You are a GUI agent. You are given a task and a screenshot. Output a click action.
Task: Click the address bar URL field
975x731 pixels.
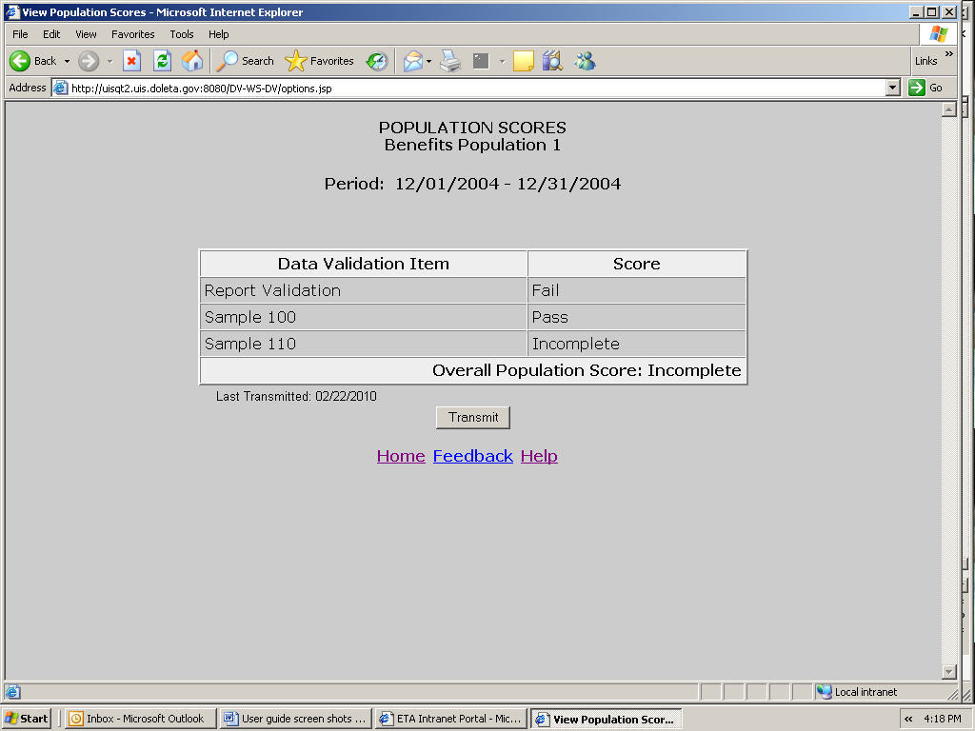467,88
